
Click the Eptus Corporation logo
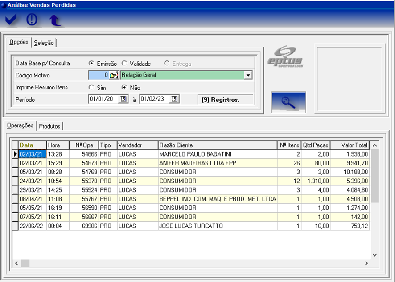coord(285,56)
